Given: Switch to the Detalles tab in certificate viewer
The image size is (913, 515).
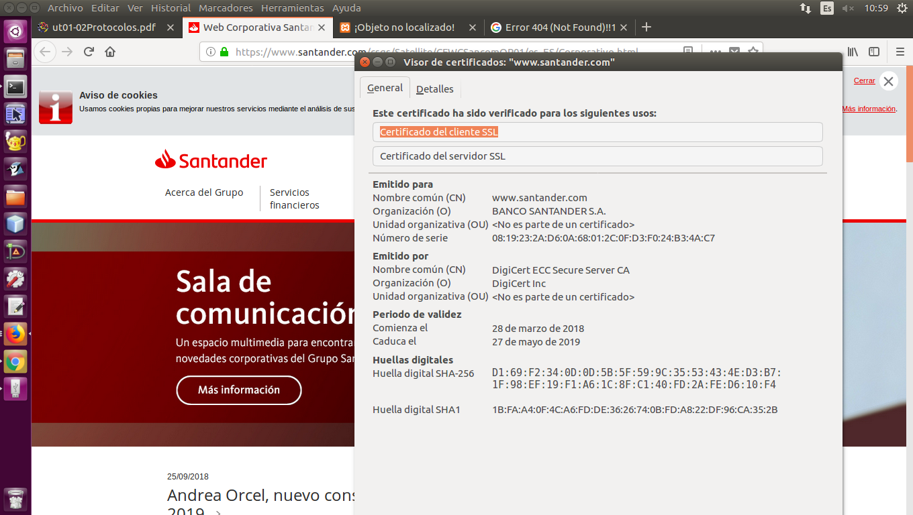Looking at the screenshot, I should click(434, 89).
